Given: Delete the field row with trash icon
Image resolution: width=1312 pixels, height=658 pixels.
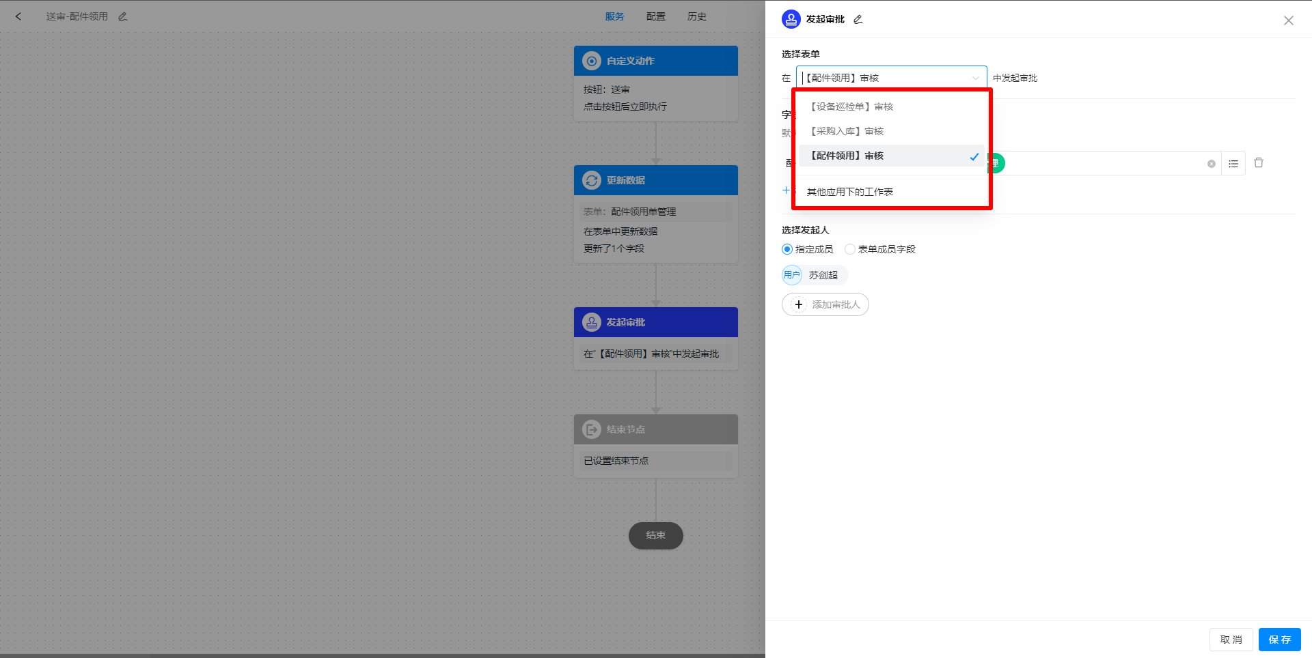Looking at the screenshot, I should [1258, 163].
